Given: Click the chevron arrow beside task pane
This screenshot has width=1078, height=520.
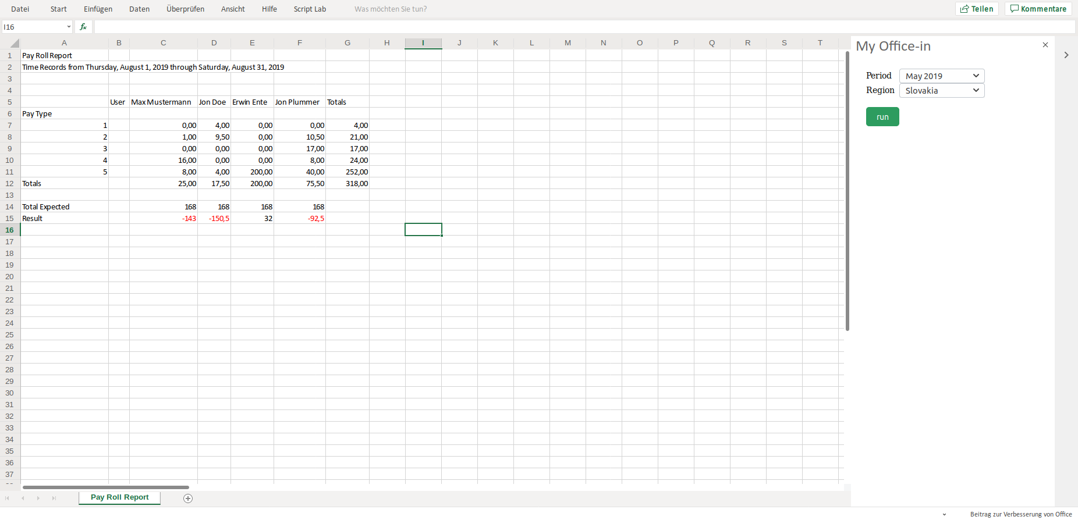Looking at the screenshot, I should coord(1066,55).
